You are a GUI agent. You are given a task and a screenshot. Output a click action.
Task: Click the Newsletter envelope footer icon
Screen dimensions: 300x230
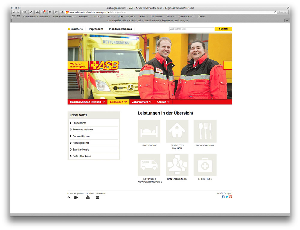(97, 198)
